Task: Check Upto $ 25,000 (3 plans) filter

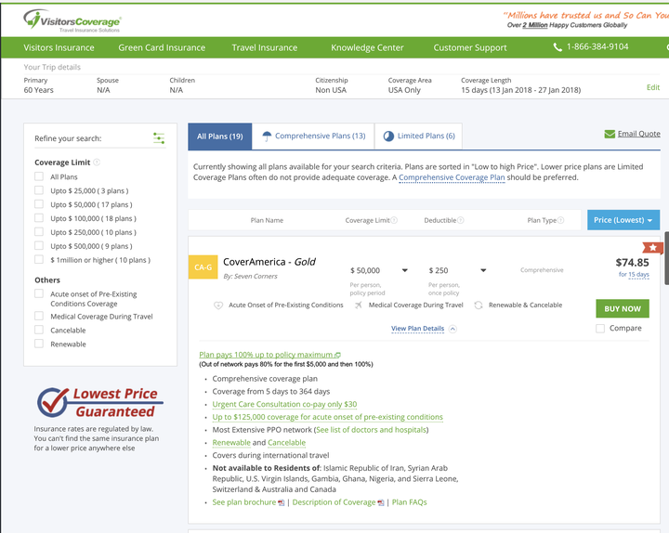Action: (39, 190)
